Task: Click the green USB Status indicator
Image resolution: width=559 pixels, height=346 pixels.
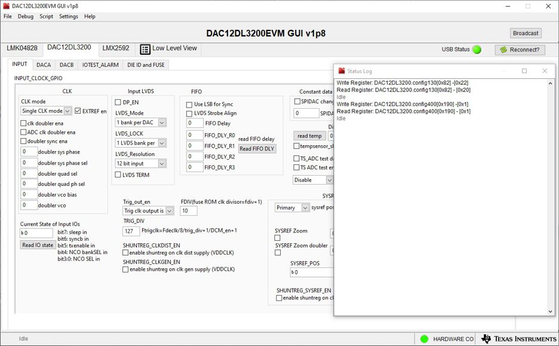Action: (x=477, y=50)
